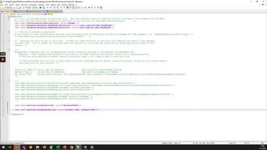The height and width of the screenshot is (150, 267).
Task: Click the Save Recorded Macro icon
Action: click(101, 7)
